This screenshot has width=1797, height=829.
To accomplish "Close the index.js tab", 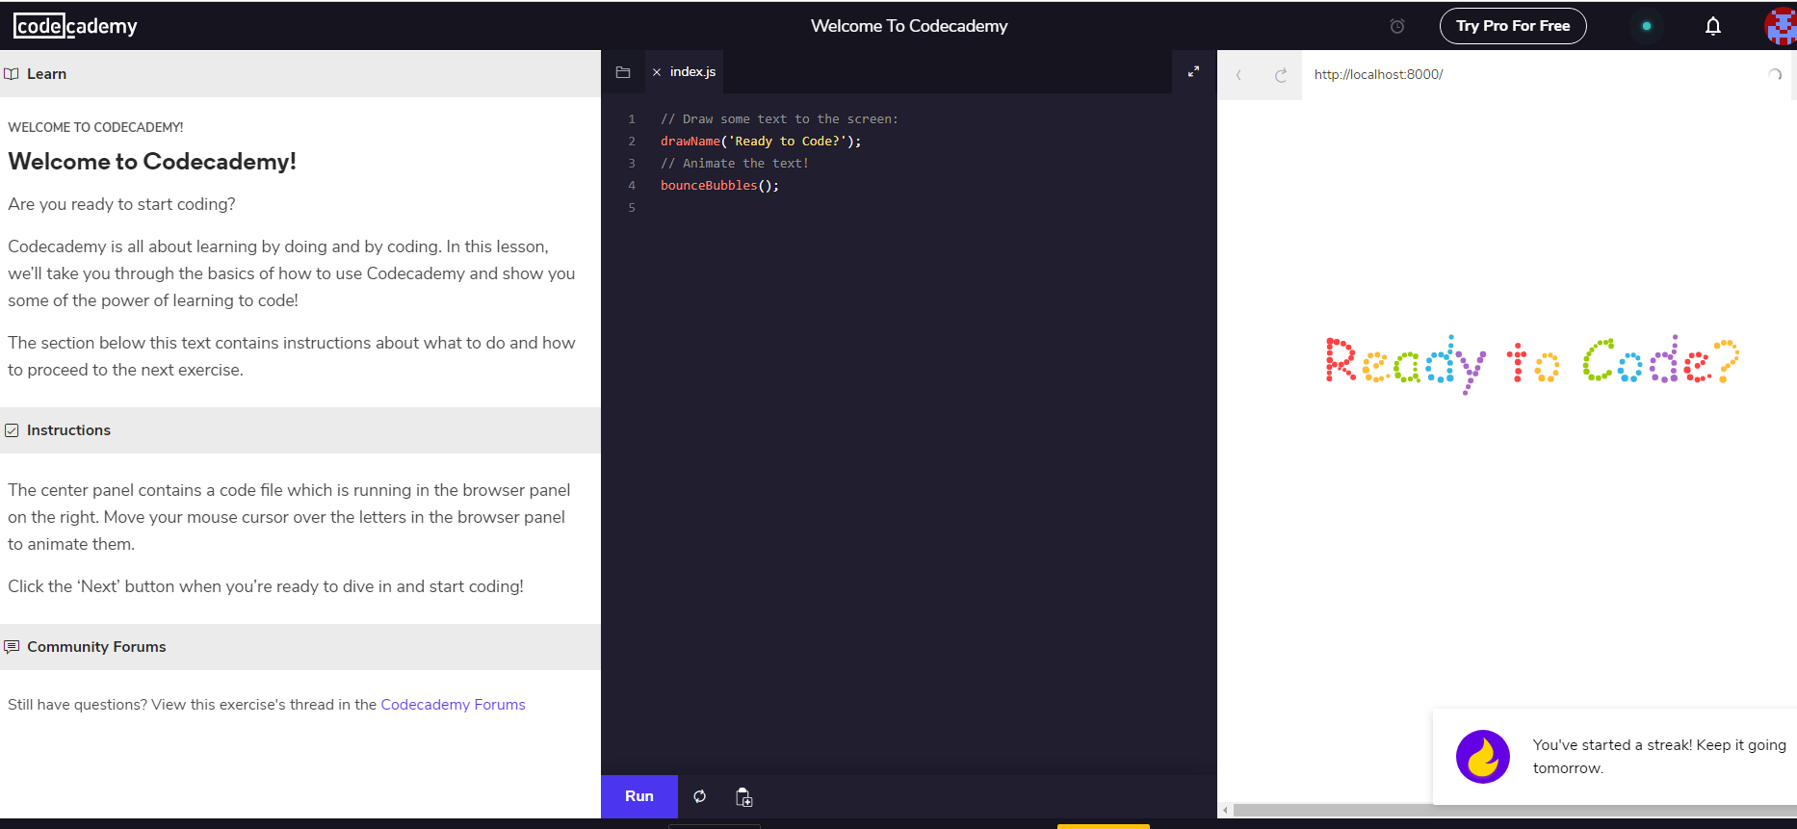I will click(x=657, y=72).
